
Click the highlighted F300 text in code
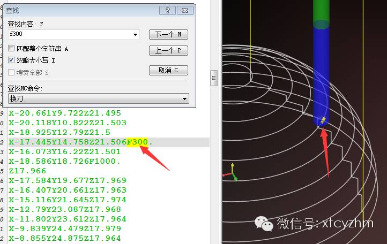[137, 142]
